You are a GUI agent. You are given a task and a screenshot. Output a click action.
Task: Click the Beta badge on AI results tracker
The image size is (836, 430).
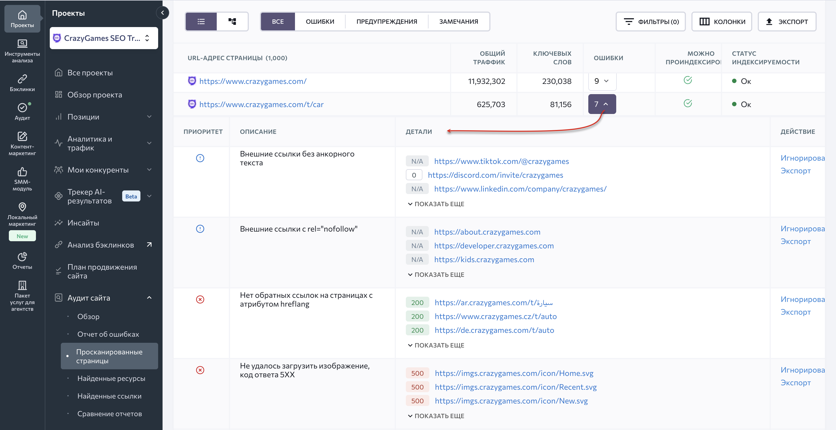point(131,196)
